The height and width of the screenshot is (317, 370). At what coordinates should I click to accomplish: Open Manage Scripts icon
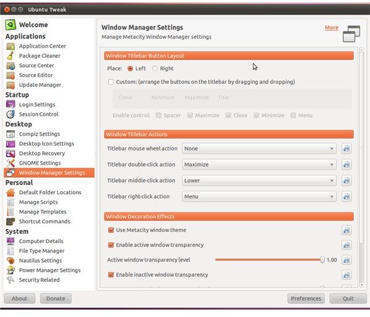10,202
